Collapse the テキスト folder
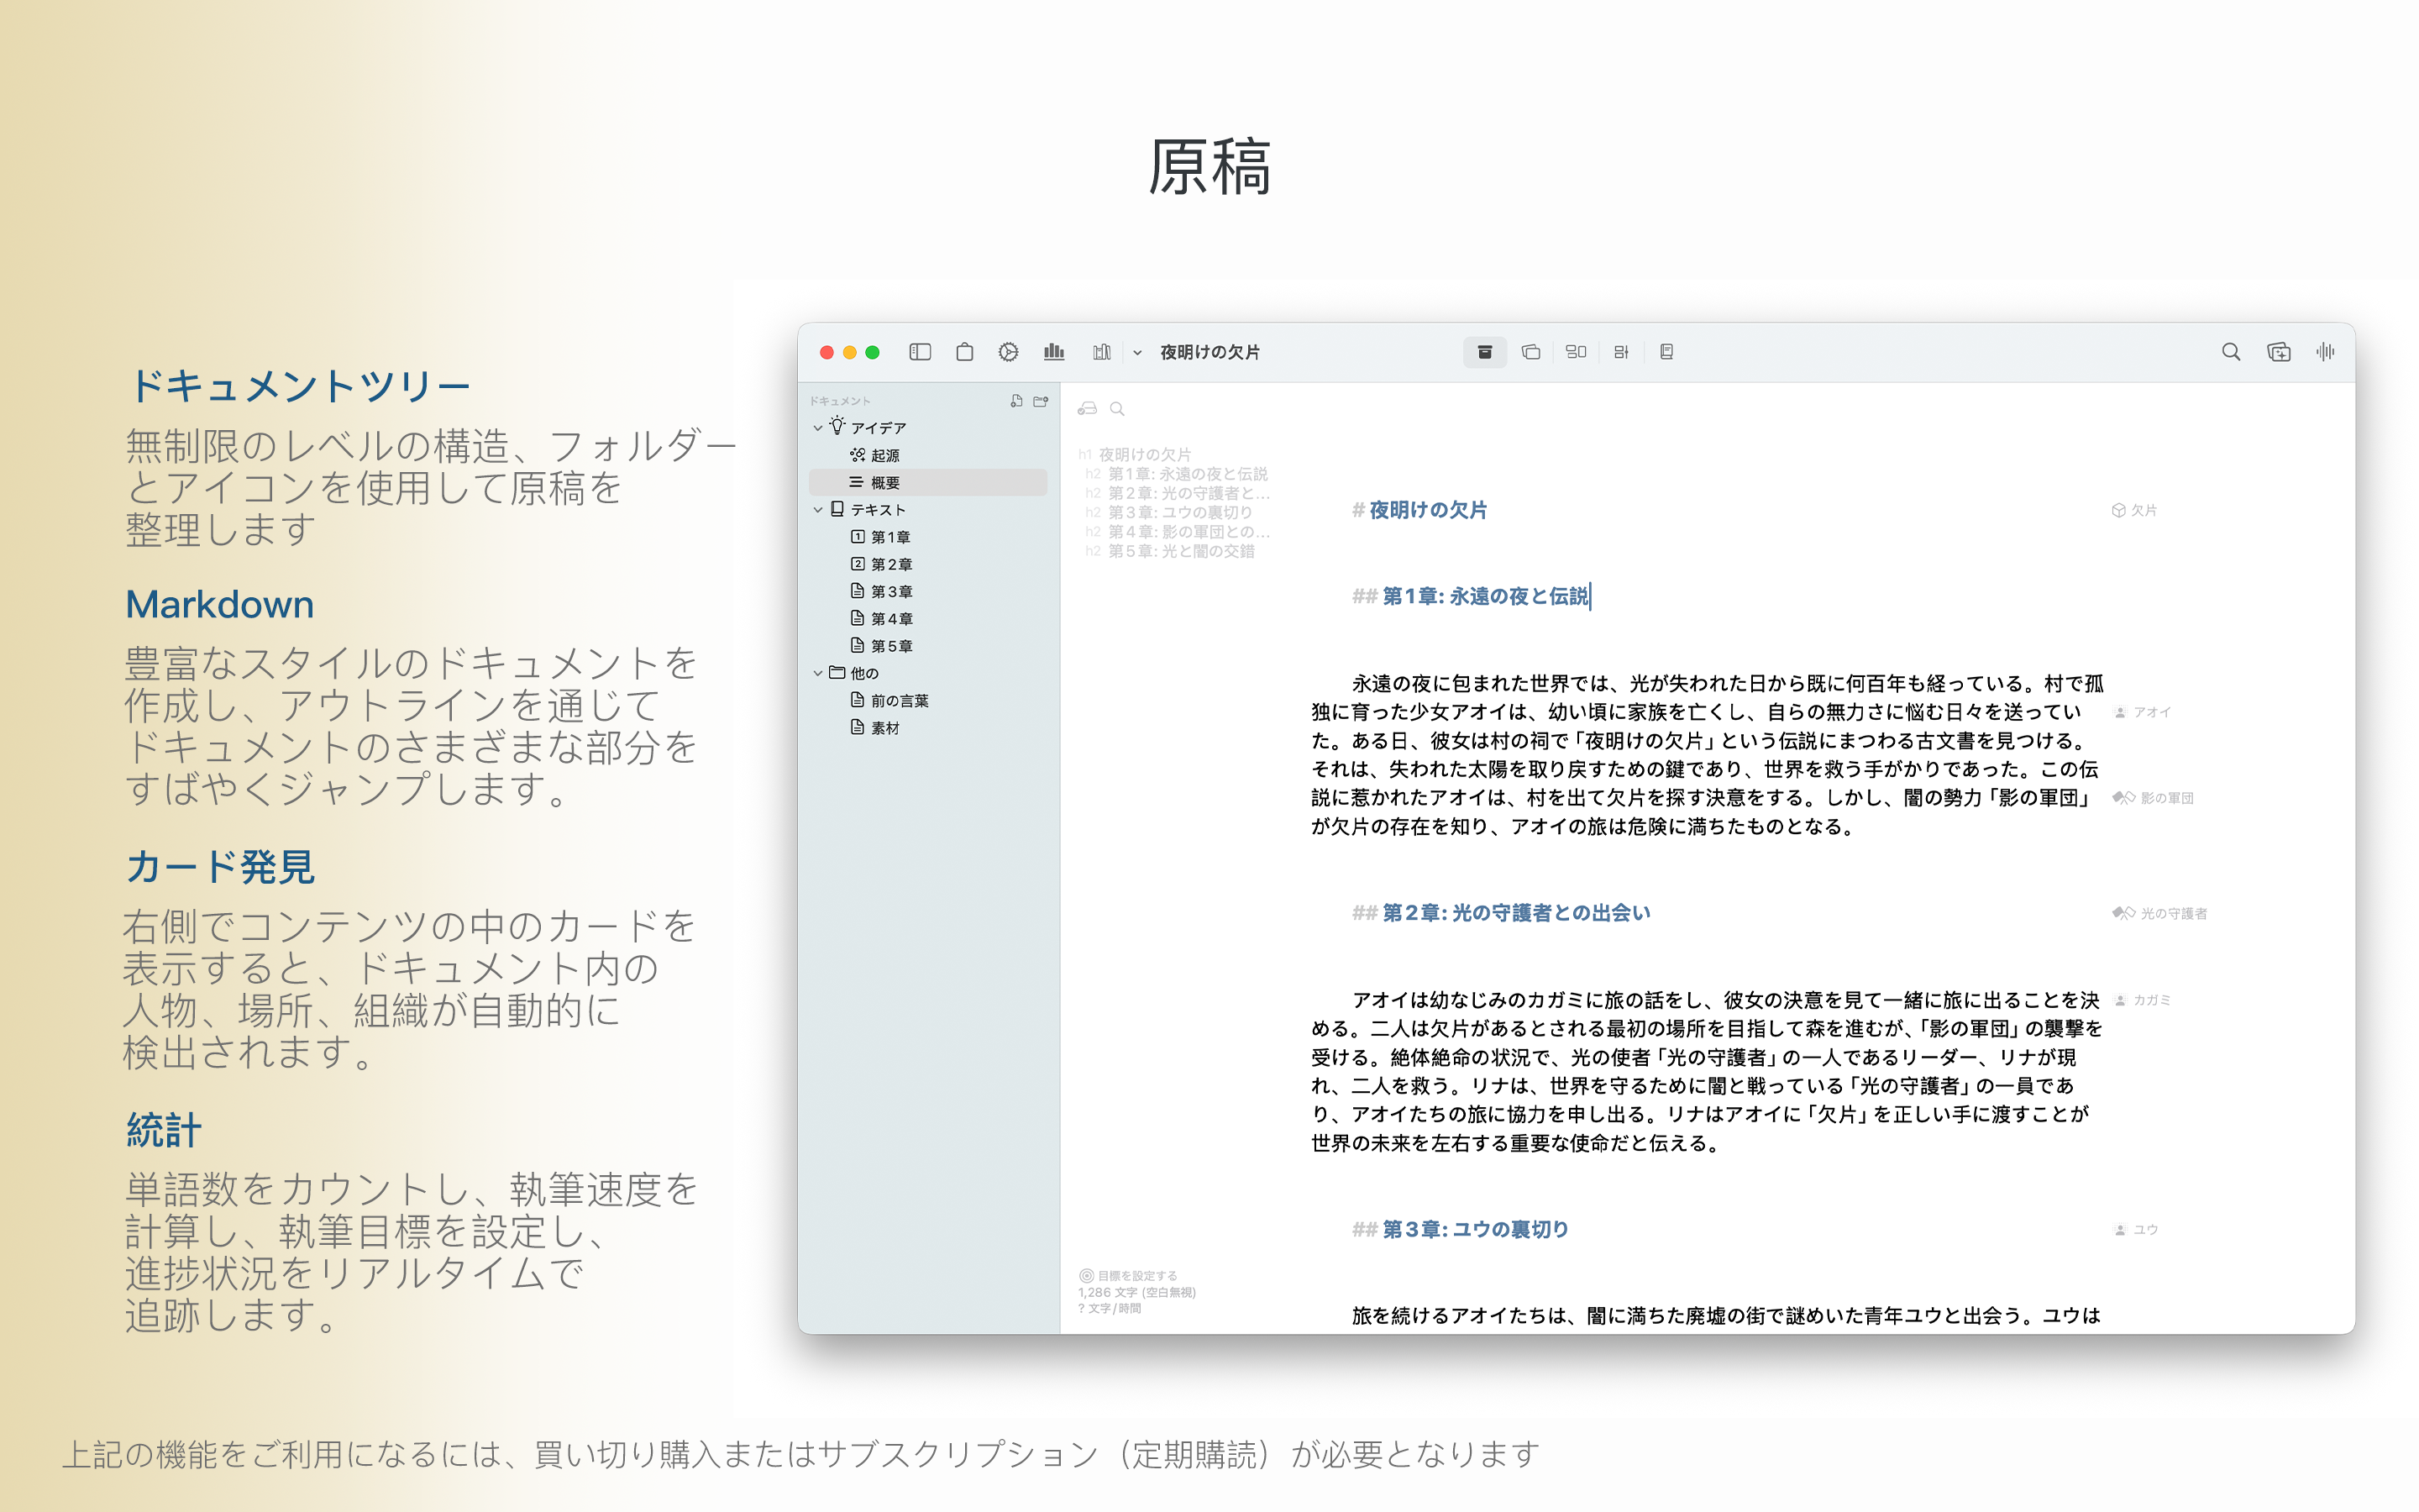Screen dimensions: 2419x1512 pyautogui.click(x=817, y=510)
